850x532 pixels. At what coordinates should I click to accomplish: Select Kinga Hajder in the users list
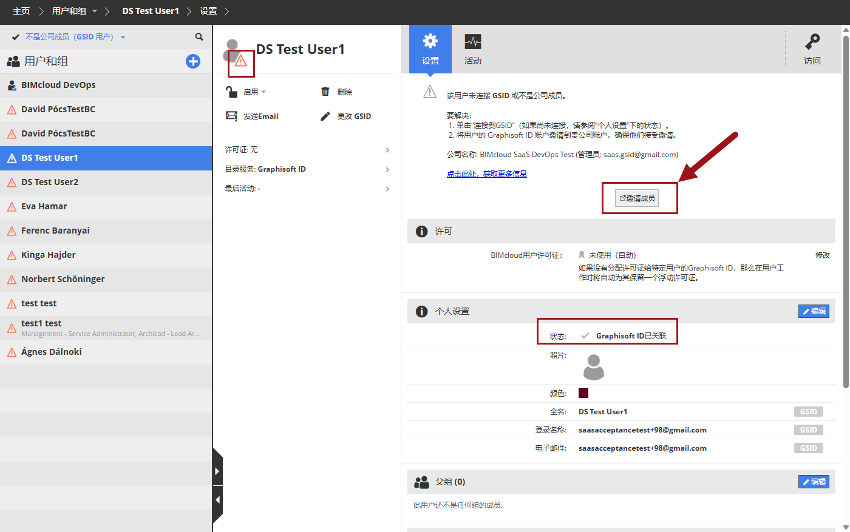point(106,255)
